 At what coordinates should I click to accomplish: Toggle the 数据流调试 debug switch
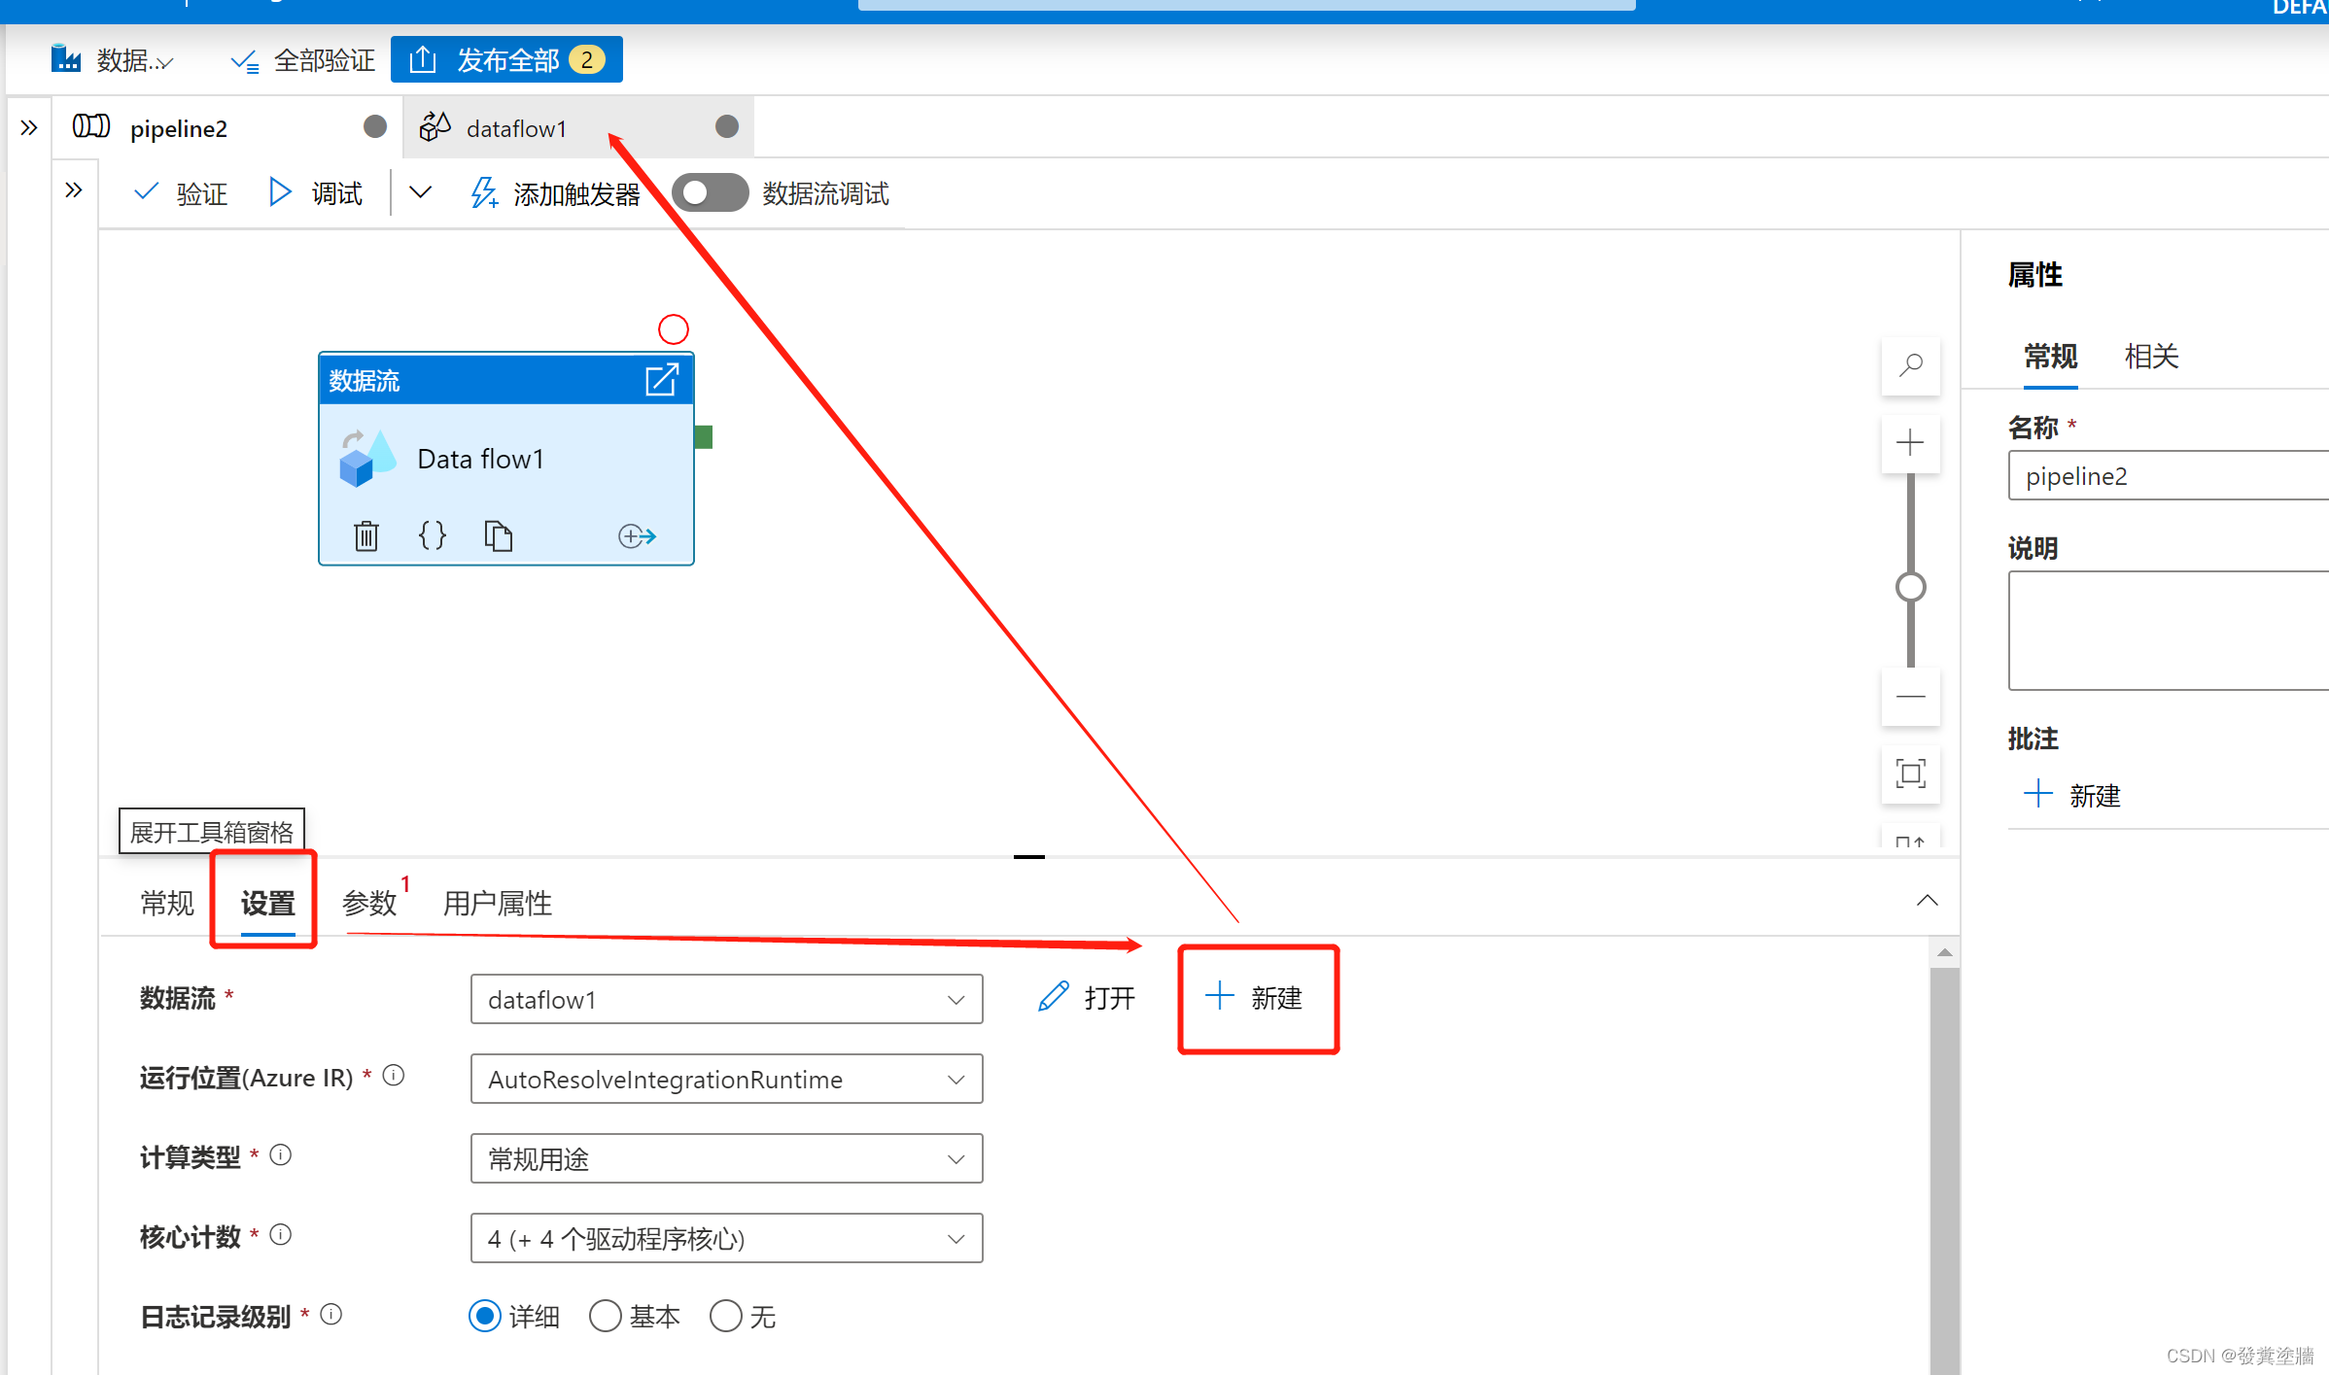coord(710,192)
